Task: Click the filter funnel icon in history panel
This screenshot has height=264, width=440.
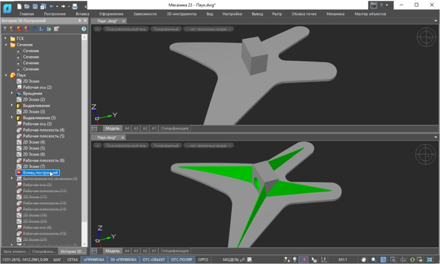Action: [x=4, y=29]
